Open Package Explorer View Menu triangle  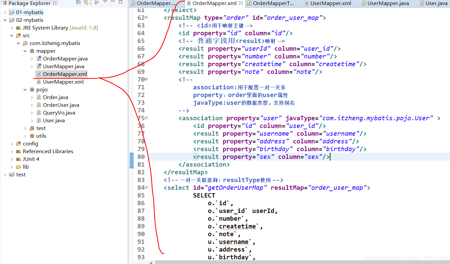tap(105, 2)
